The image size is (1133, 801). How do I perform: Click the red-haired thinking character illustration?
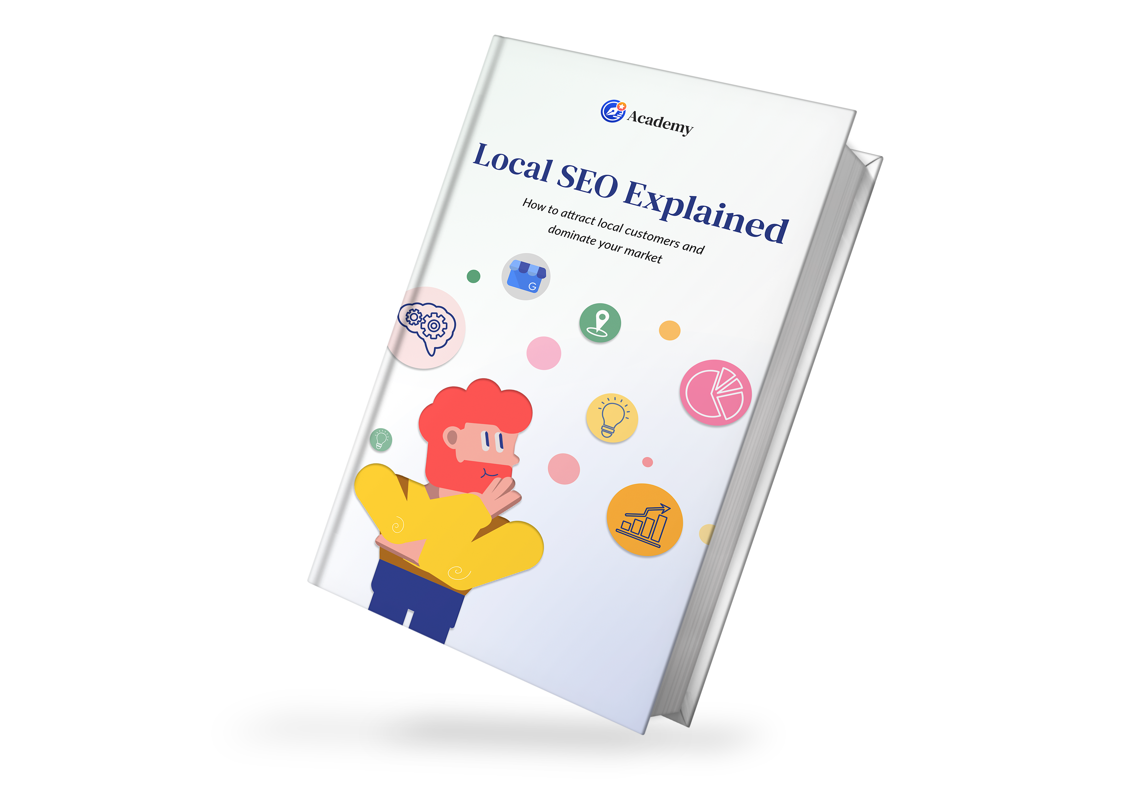point(449,511)
